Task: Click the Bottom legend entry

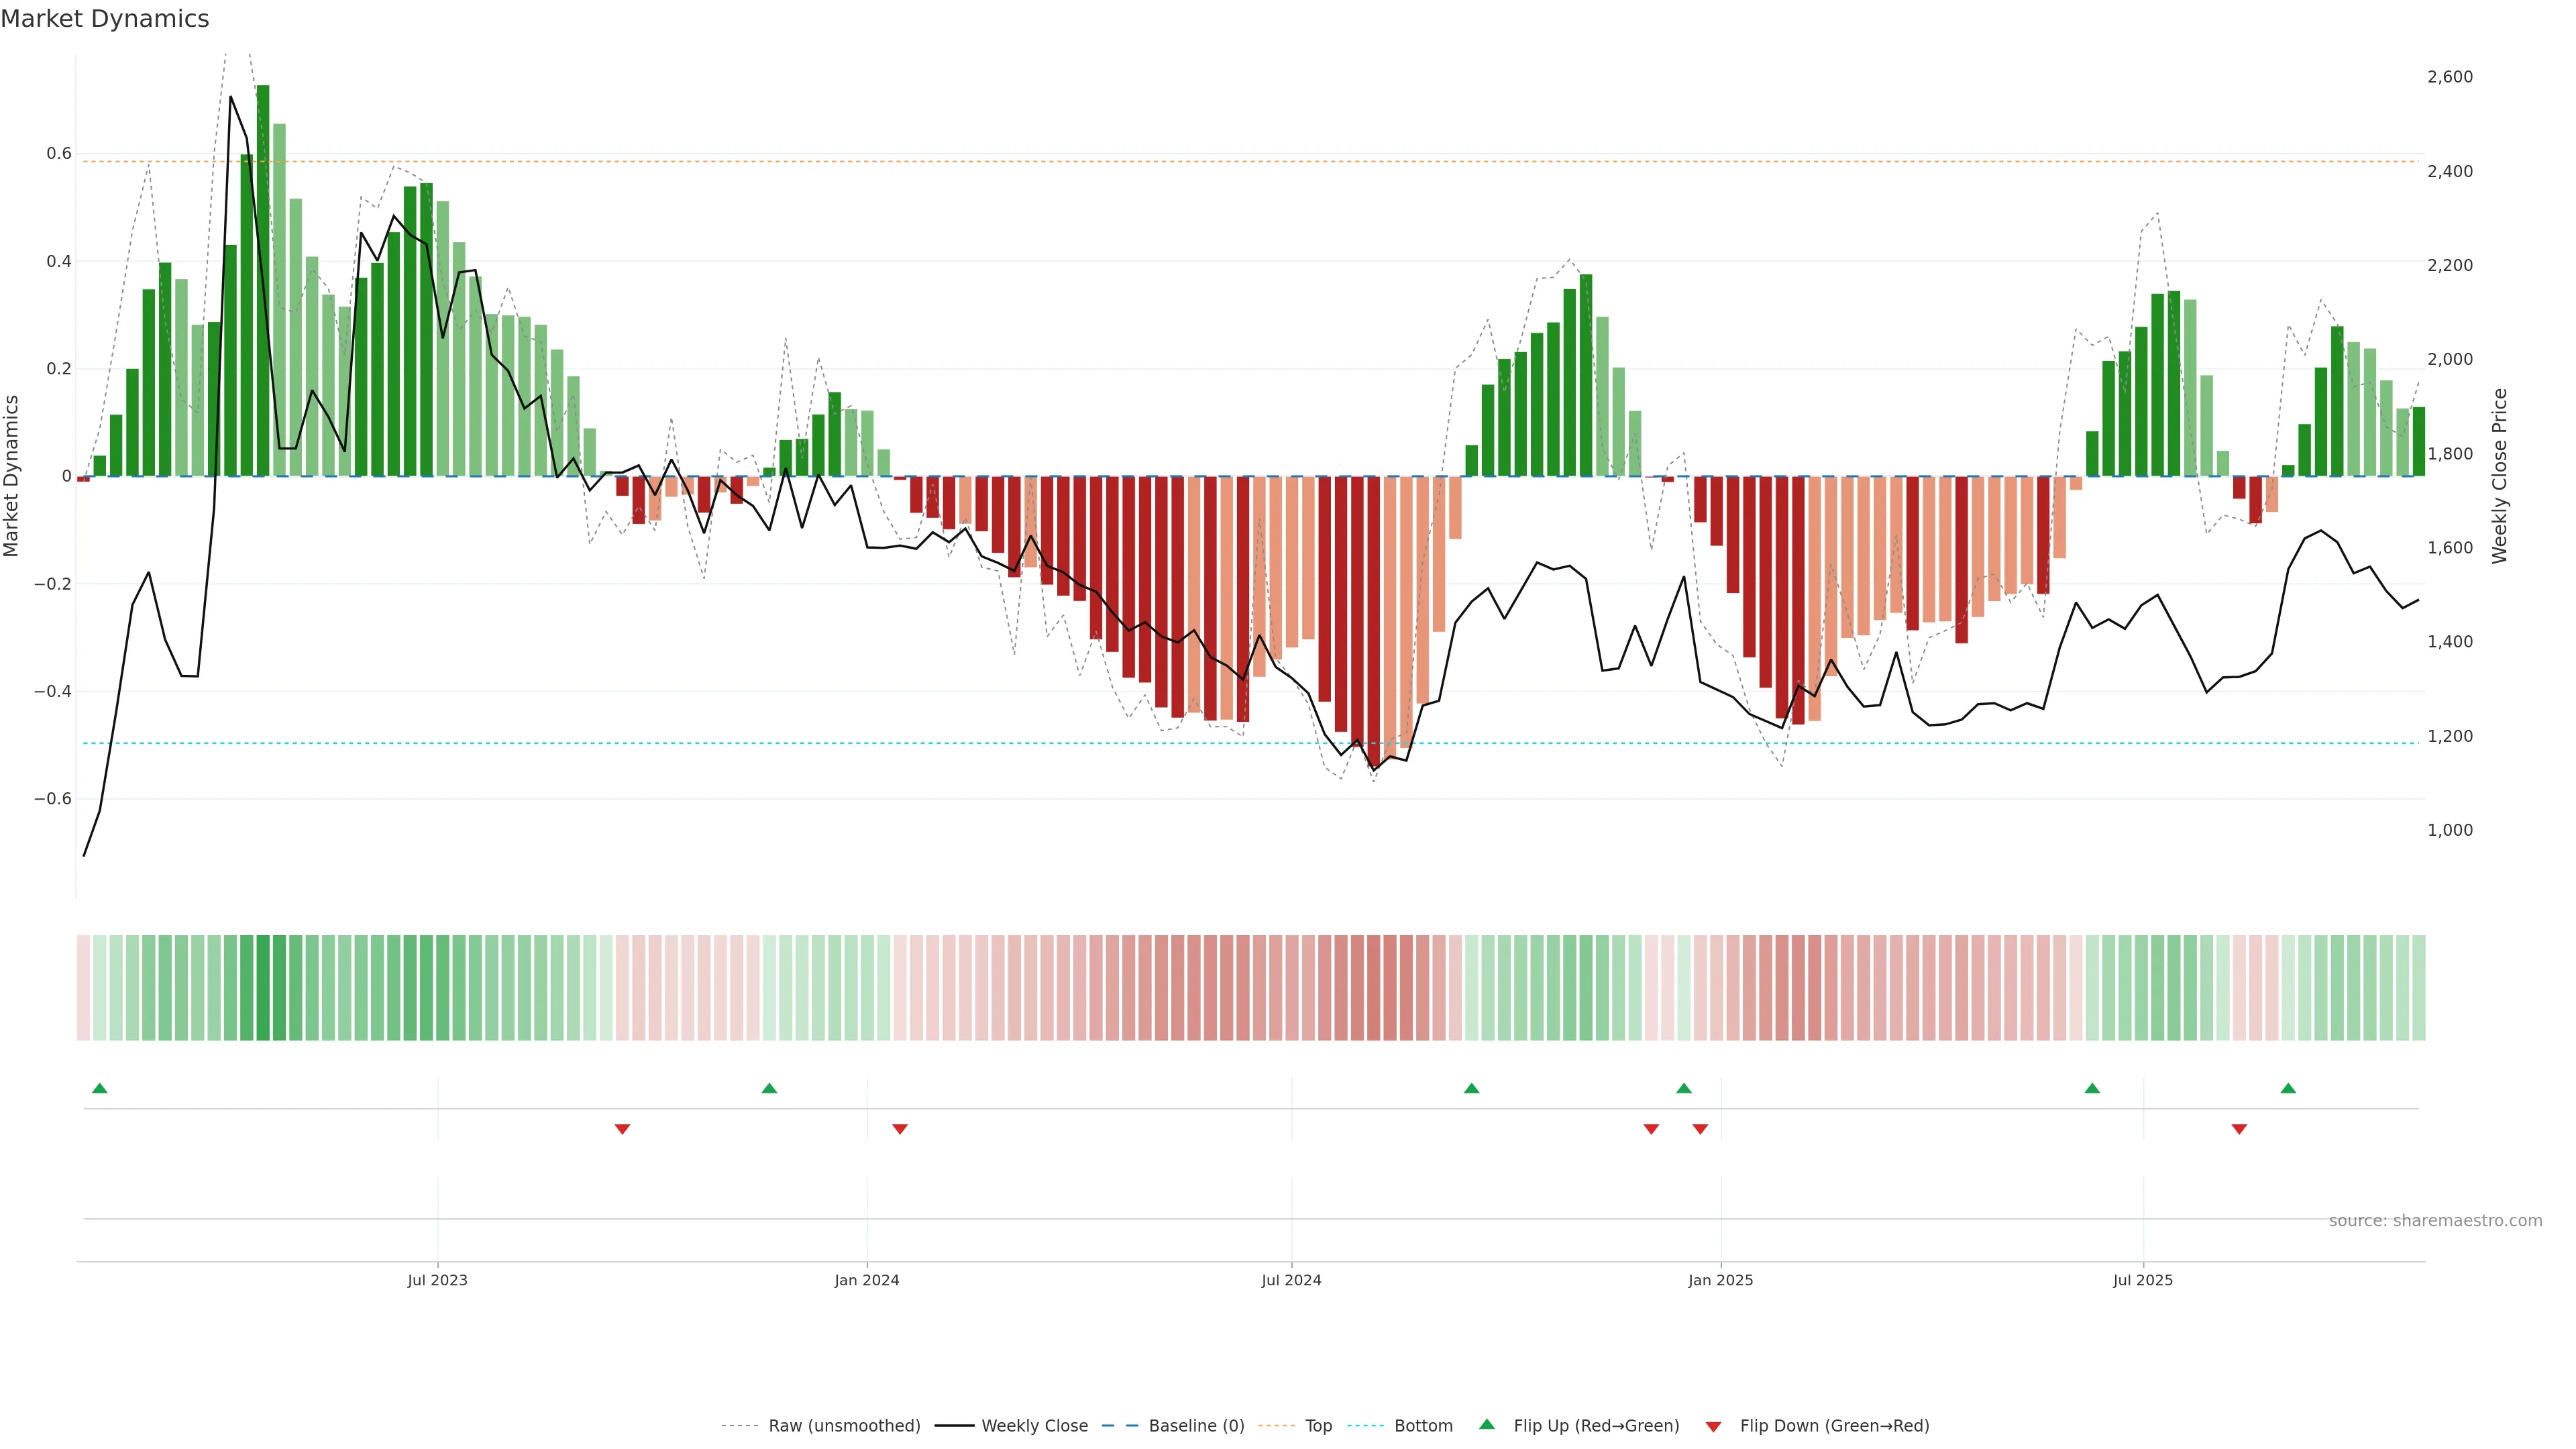Action: point(1423,1426)
